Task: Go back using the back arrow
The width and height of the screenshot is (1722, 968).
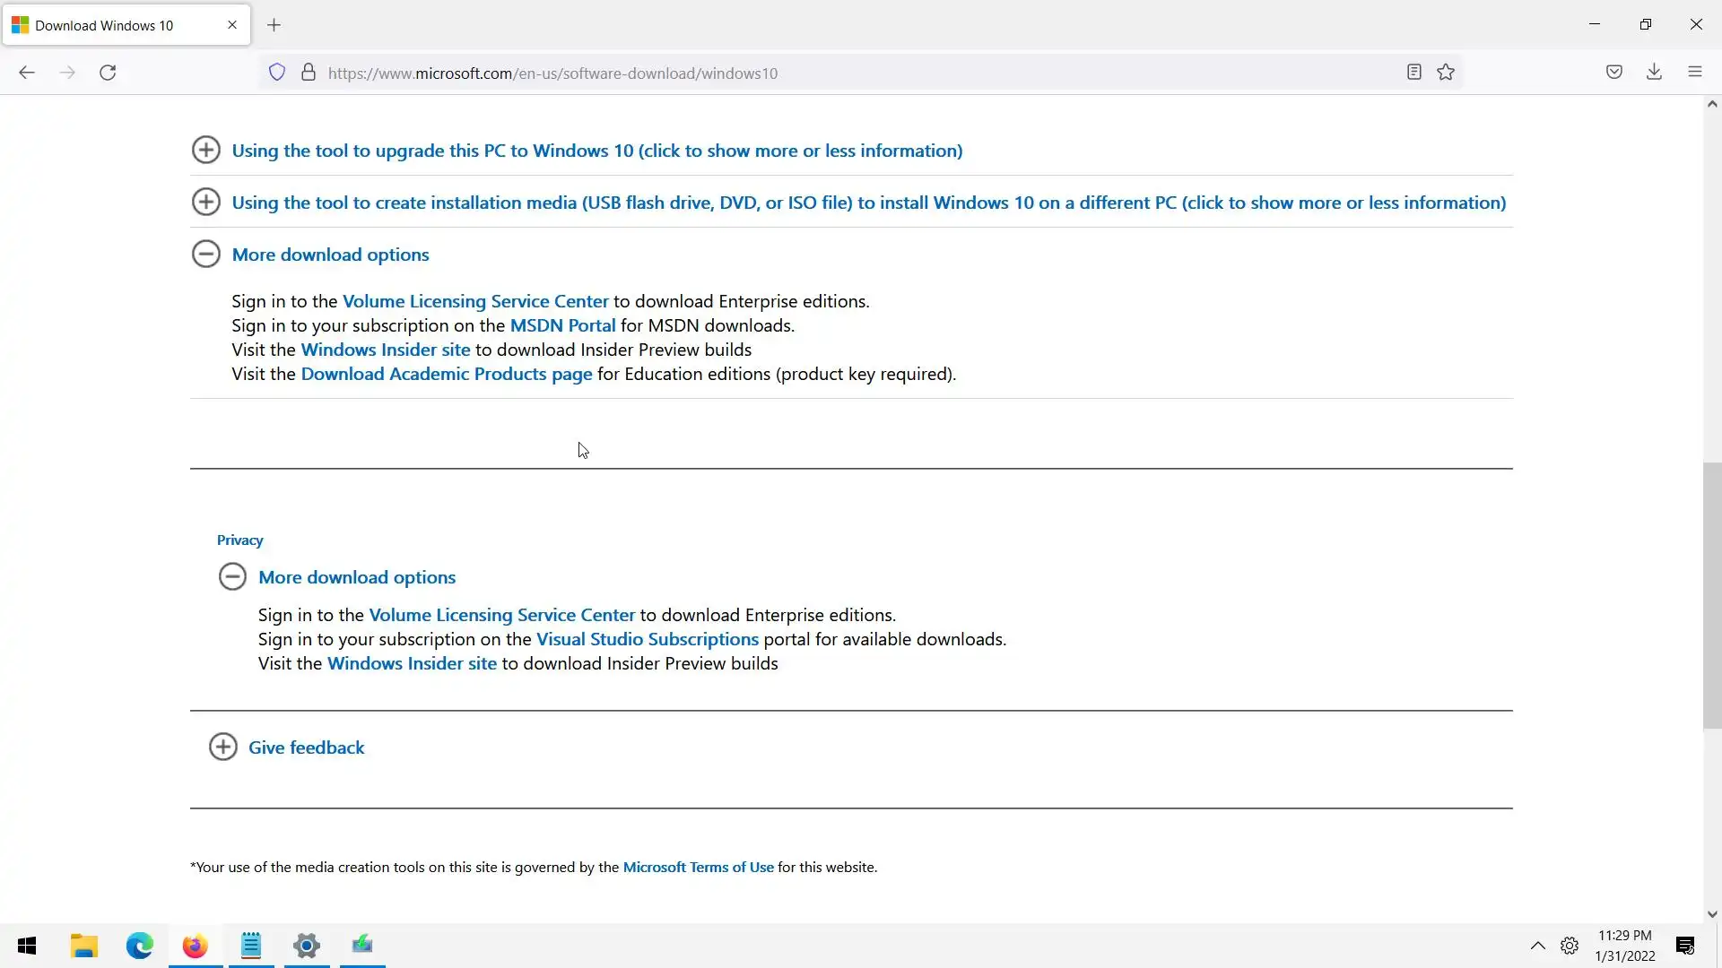Action: pyautogui.click(x=27, y=73)
